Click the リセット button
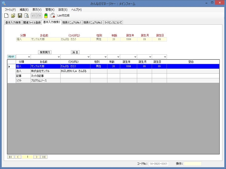 (x=11, y=57)
